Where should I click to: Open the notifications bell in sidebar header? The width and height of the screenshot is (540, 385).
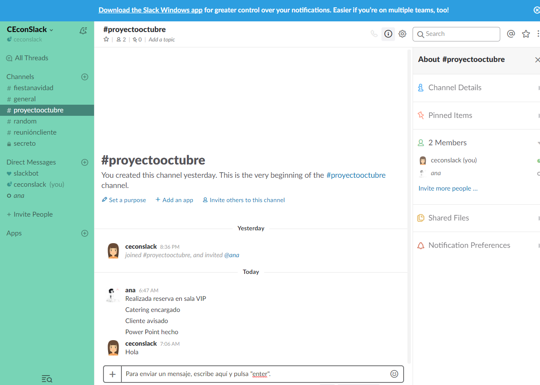83,30
